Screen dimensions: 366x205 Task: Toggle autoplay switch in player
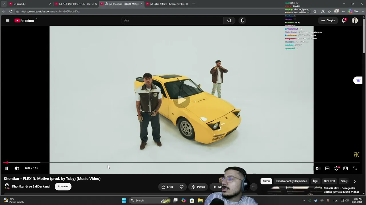click(317, 168)
